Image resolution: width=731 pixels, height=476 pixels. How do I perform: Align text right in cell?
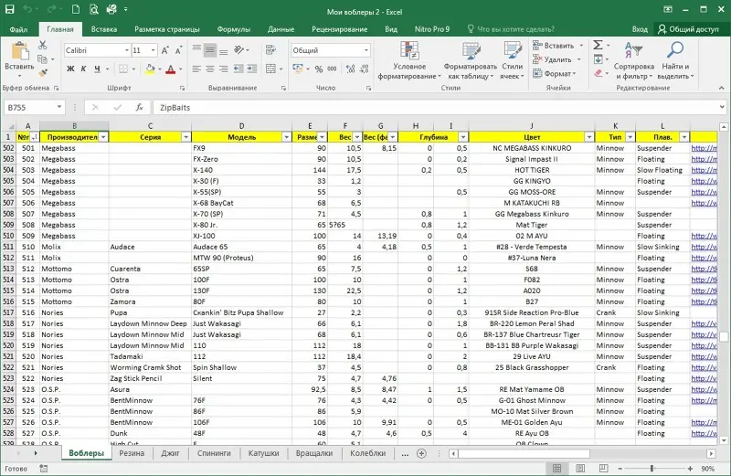pyautogui.click(x=224, y=69)
